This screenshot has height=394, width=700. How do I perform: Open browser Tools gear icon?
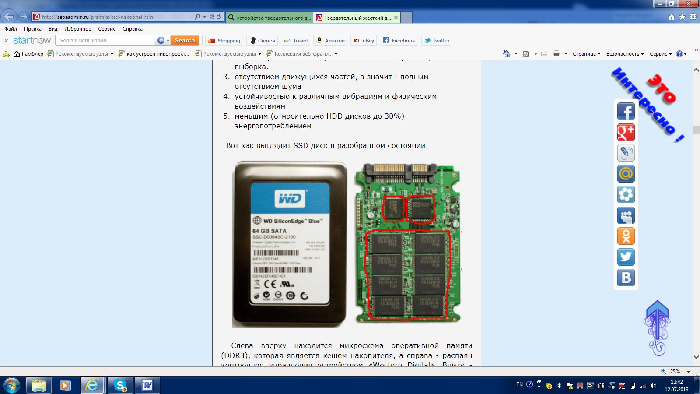(693, 17)
